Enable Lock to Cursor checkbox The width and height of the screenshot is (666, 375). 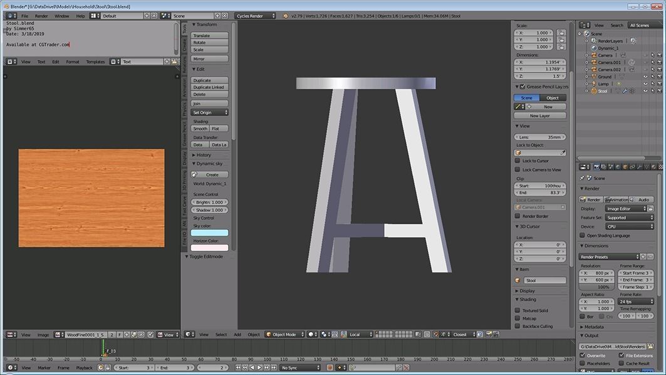coord(518,161)
